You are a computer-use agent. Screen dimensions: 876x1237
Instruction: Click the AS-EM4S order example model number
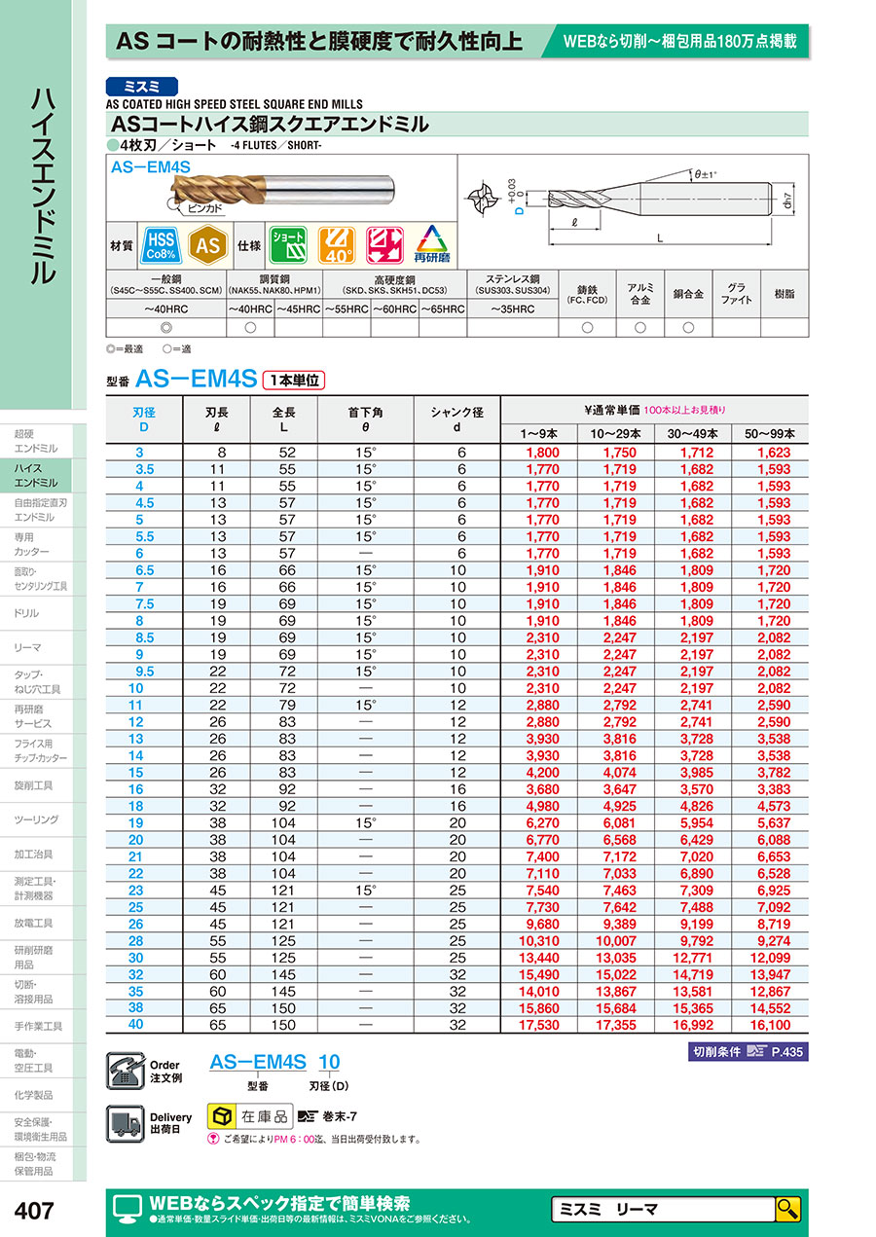coord(258,1062)
